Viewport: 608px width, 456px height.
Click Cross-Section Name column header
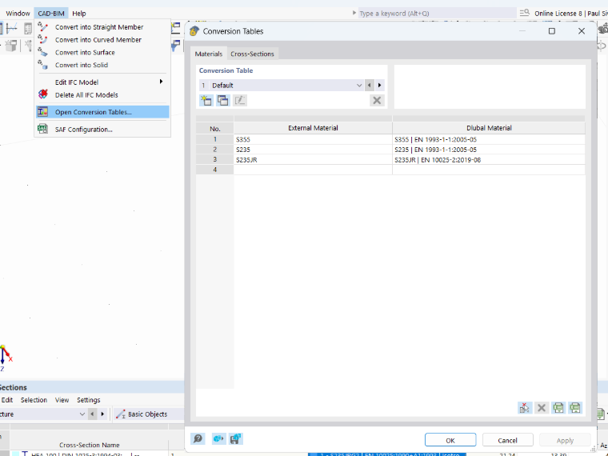point(89,445)
